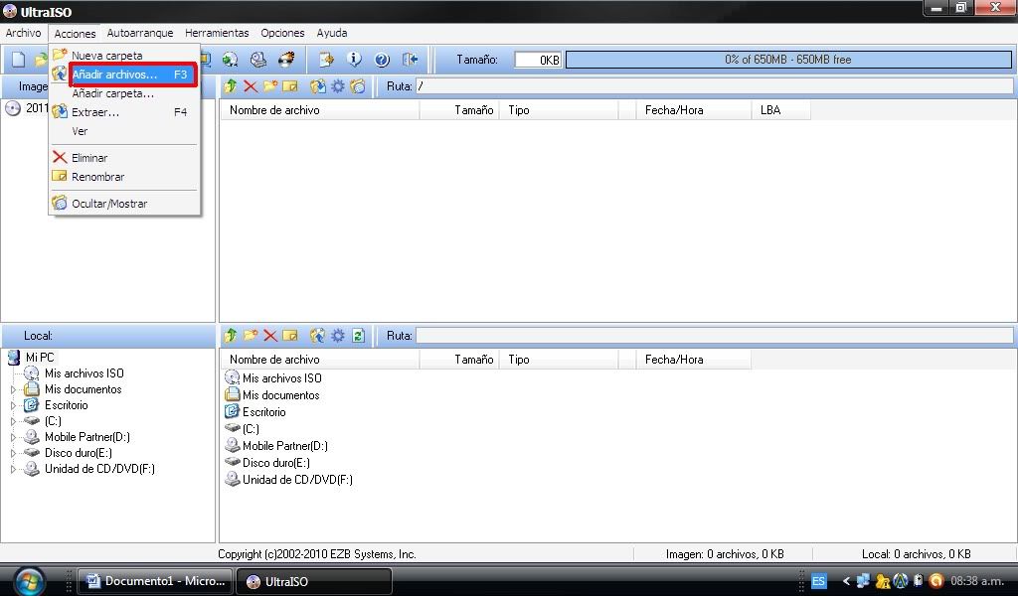This screenshot has width=1018, height=596.
Task: Select Mi PC in the Local tree
Action: [x=40, y=358]
